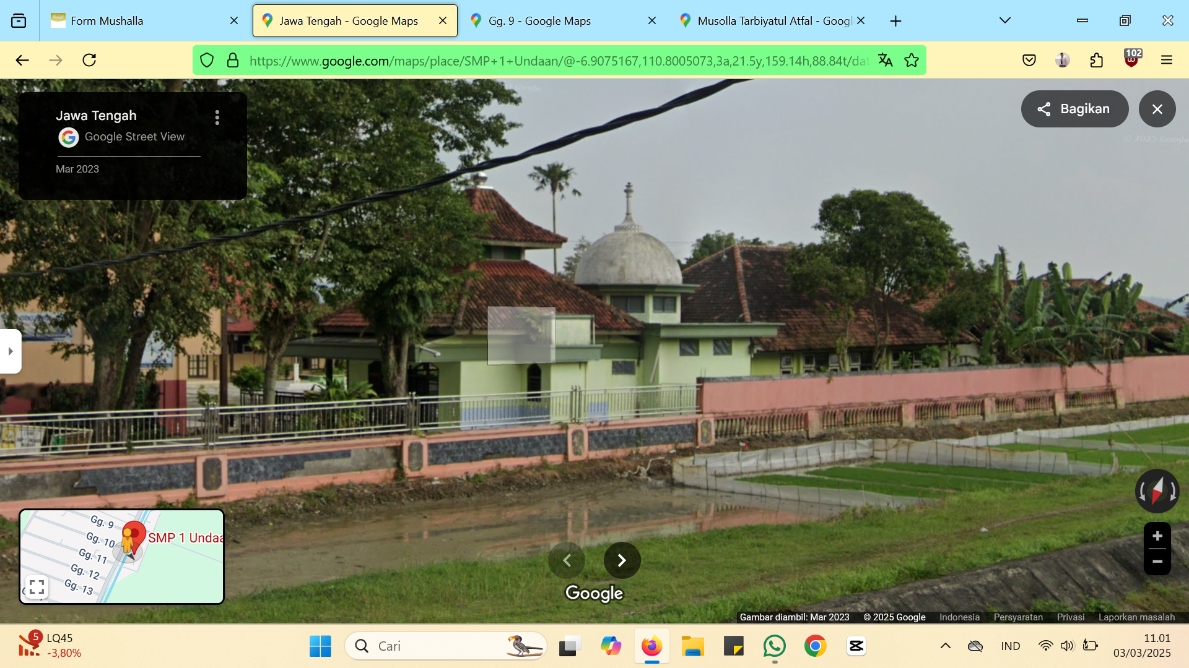1189x668 pixels.
Task: Open the Windows Start menu
Action: pos(320,646)
